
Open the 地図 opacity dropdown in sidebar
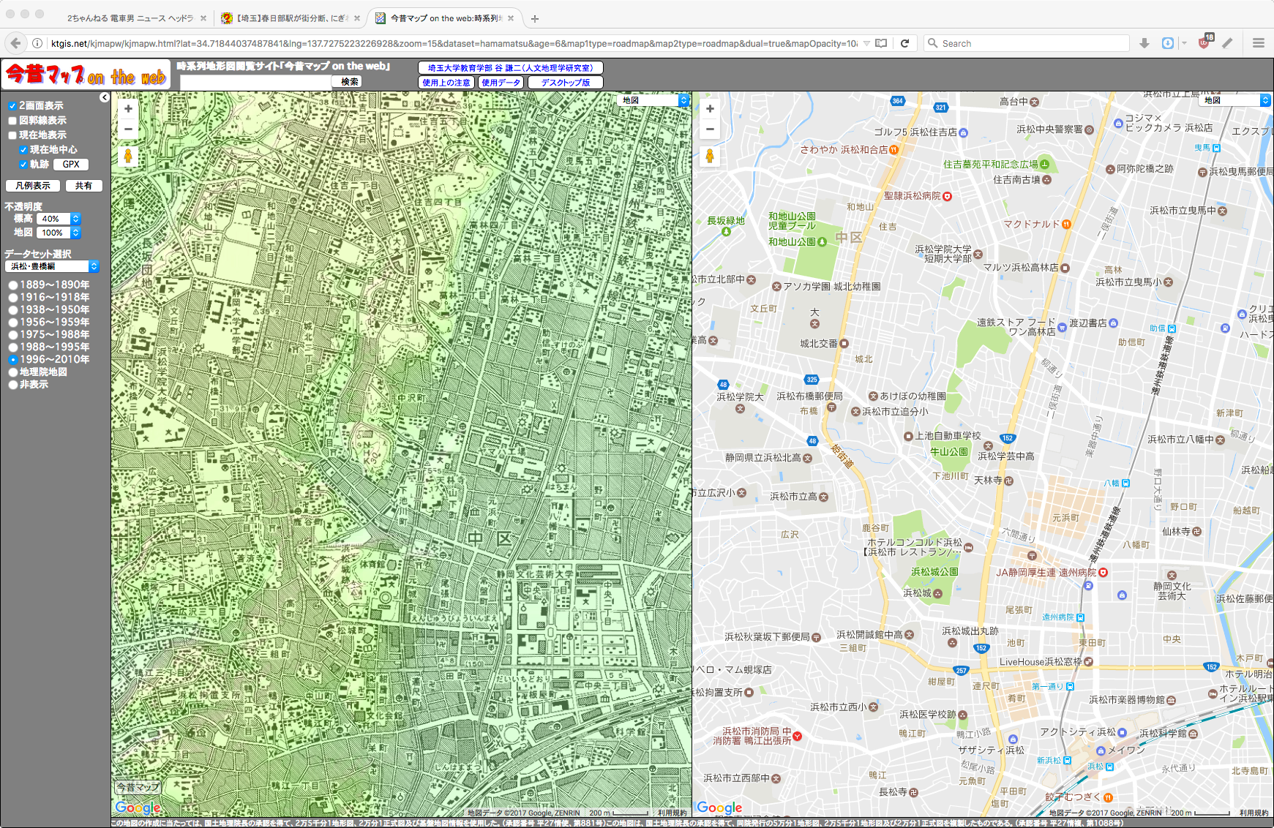(59, 233)
